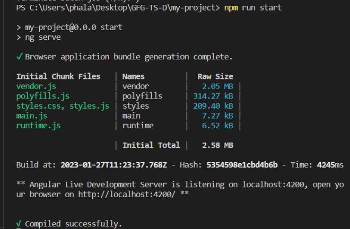Screen dimensions: 350x229
Task: Click the Names column header
Action: (133, 76)
